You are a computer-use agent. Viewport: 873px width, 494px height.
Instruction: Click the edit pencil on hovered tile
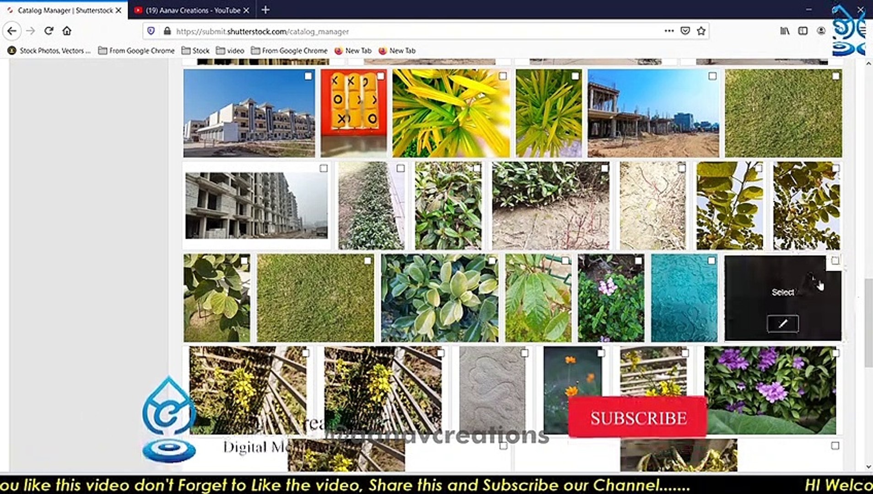(783, 323)
